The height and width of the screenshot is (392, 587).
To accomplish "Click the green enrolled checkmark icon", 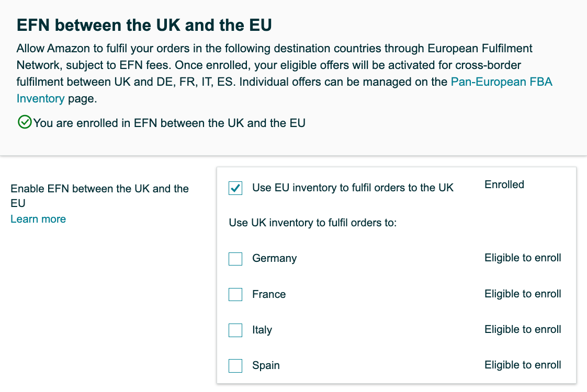I will point(25,122).
